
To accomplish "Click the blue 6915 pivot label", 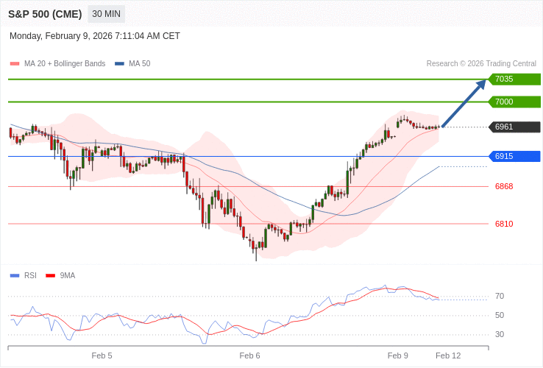I will (x=514, y=156).
